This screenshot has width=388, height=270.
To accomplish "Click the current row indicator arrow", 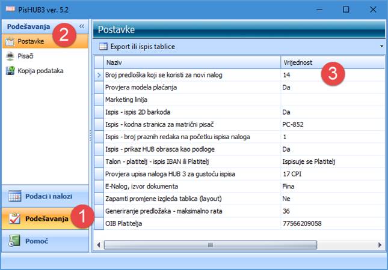I will (99, 75).
